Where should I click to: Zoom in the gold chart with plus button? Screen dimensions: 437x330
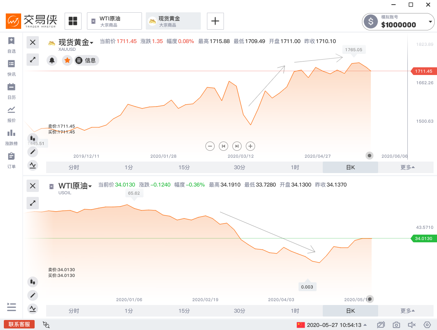tap(250, 146)
